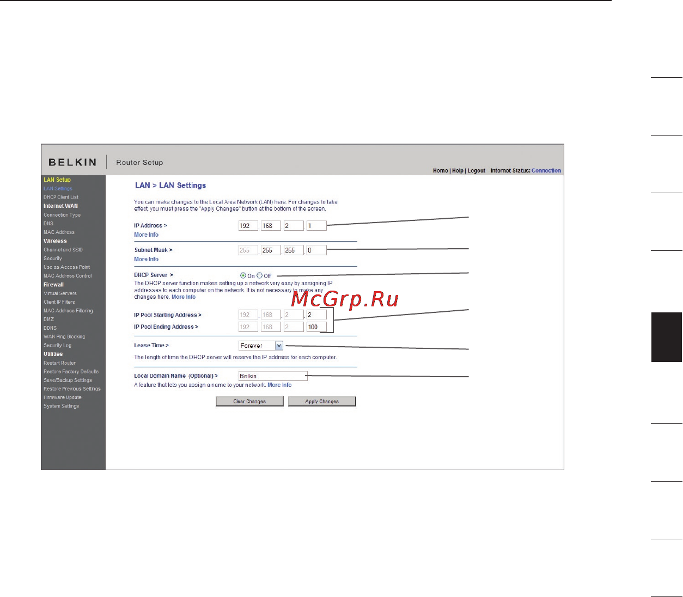Open LAN Settings in sidebar
The image size is (683, 597).
pos(58,188)
